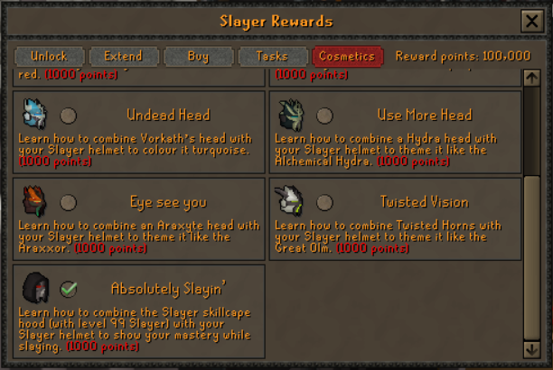This screenshot has width=553, height=370.
Task: Click the Alchemical Hydra slayer helmet icon
Action: tap(291, 115)
